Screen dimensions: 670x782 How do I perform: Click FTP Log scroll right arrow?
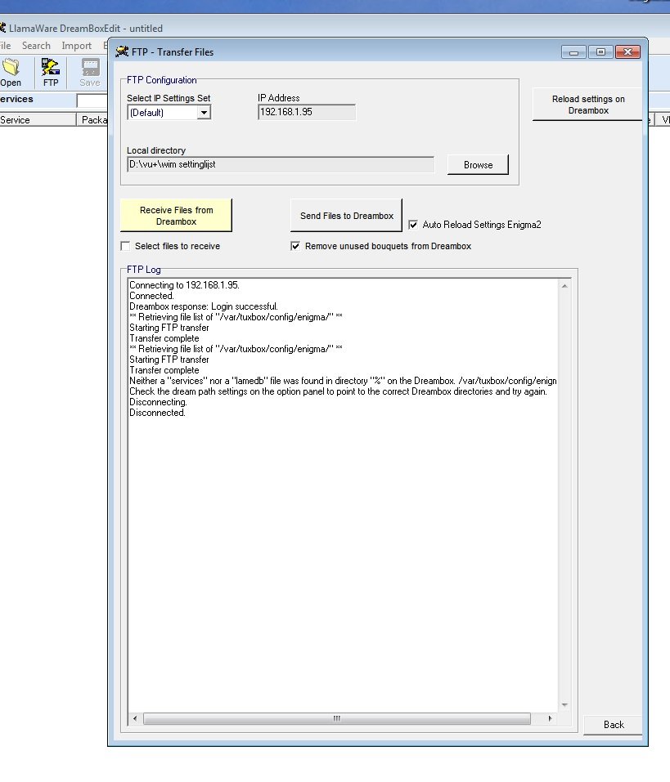(x=551, y=718)
